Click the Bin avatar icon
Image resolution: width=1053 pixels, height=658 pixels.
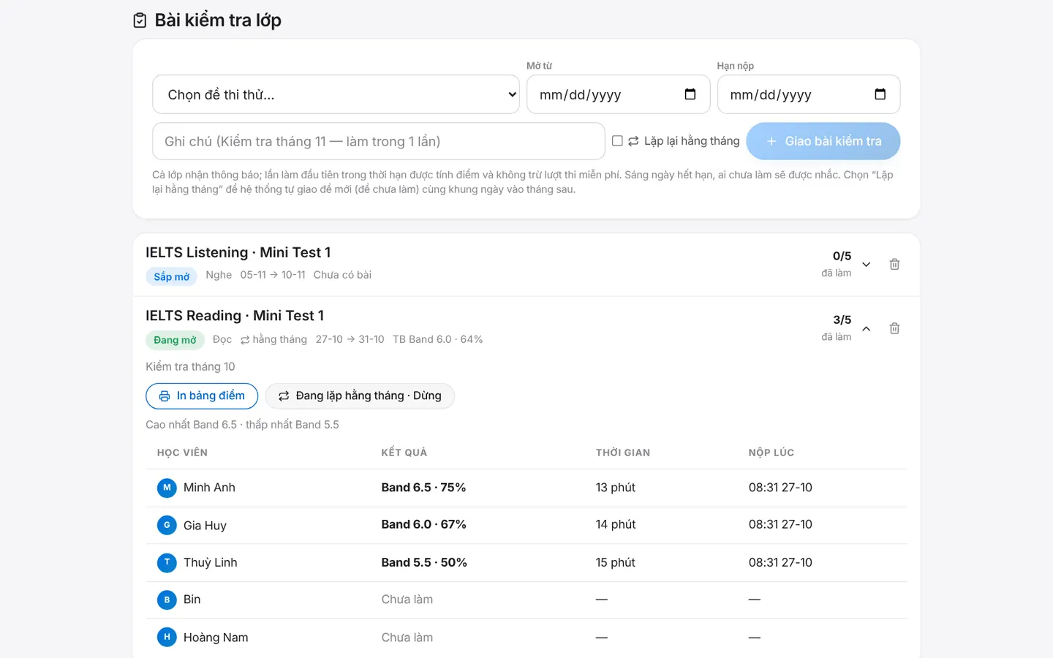tap(167, 600)
